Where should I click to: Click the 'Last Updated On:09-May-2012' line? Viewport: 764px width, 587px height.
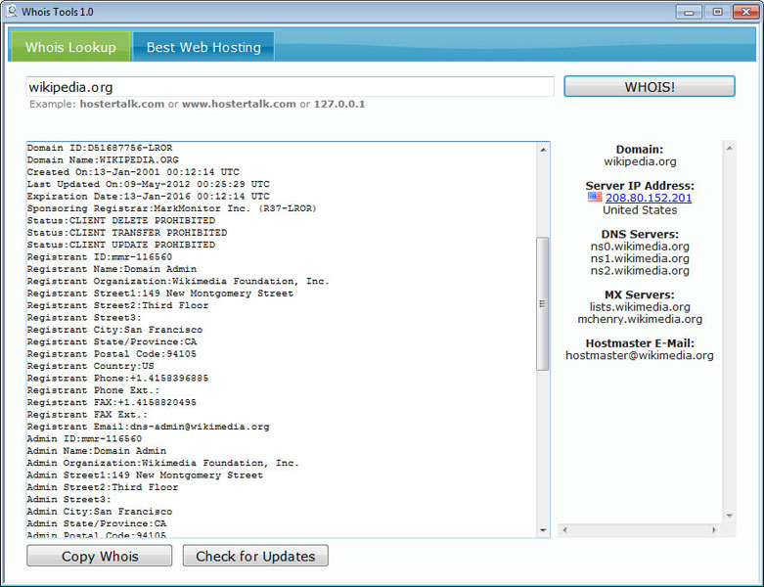148,184
